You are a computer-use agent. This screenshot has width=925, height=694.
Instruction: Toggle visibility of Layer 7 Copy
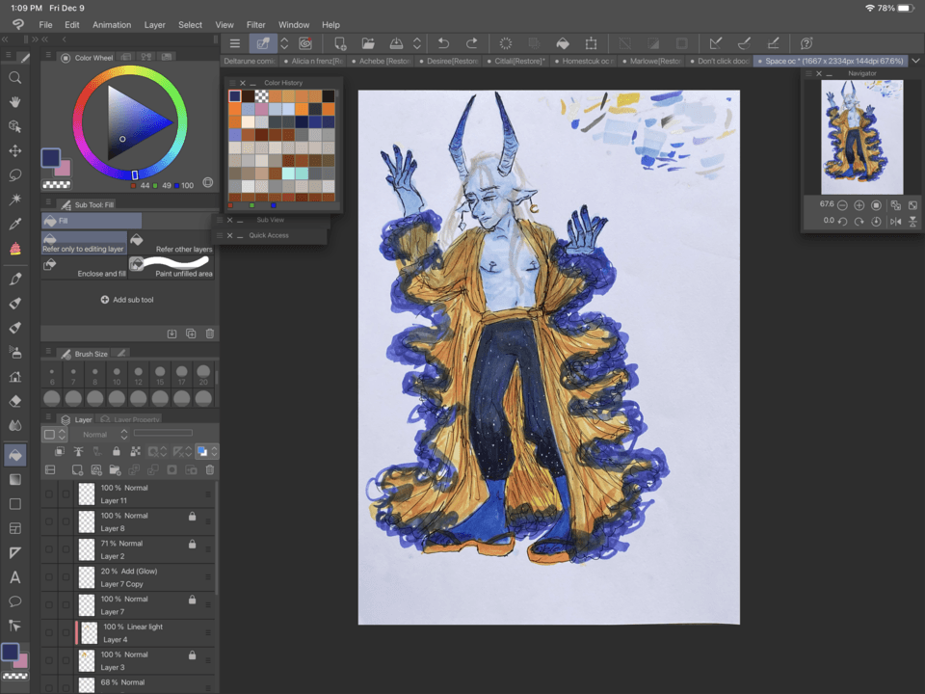(x=49, y=577)
